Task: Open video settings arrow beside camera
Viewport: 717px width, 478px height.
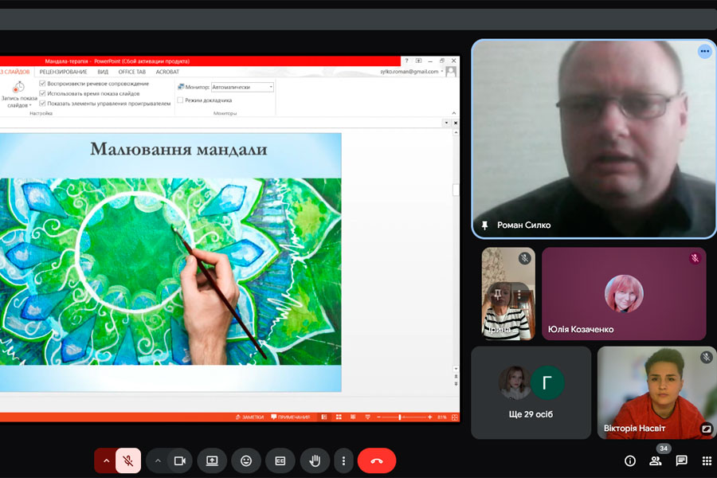Action: pyautogui.click(x=158, y=460)
